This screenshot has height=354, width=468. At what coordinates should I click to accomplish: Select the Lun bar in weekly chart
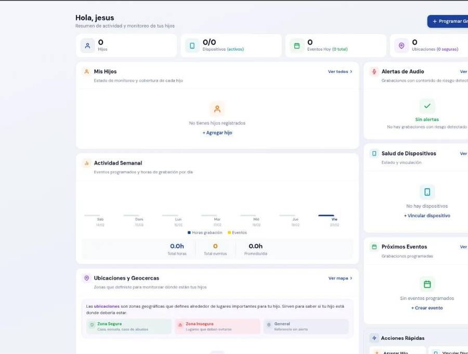[170, 216]
